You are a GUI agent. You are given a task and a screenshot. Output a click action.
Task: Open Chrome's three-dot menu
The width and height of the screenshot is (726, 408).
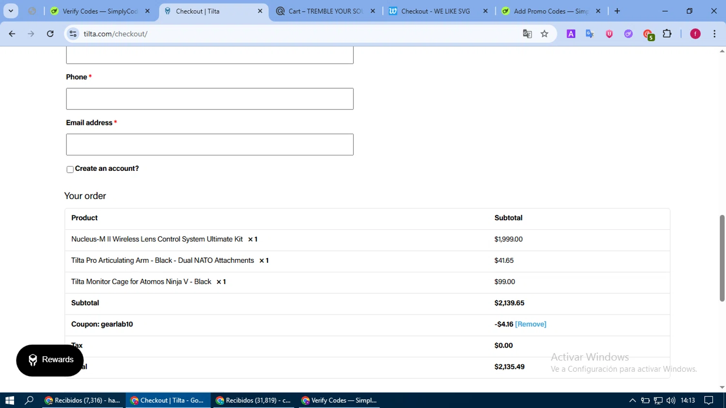tap(714, 33)
